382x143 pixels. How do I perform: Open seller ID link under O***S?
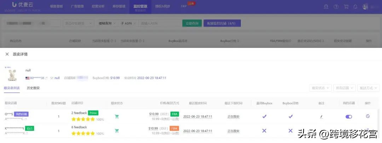click(x=14, y=119)
